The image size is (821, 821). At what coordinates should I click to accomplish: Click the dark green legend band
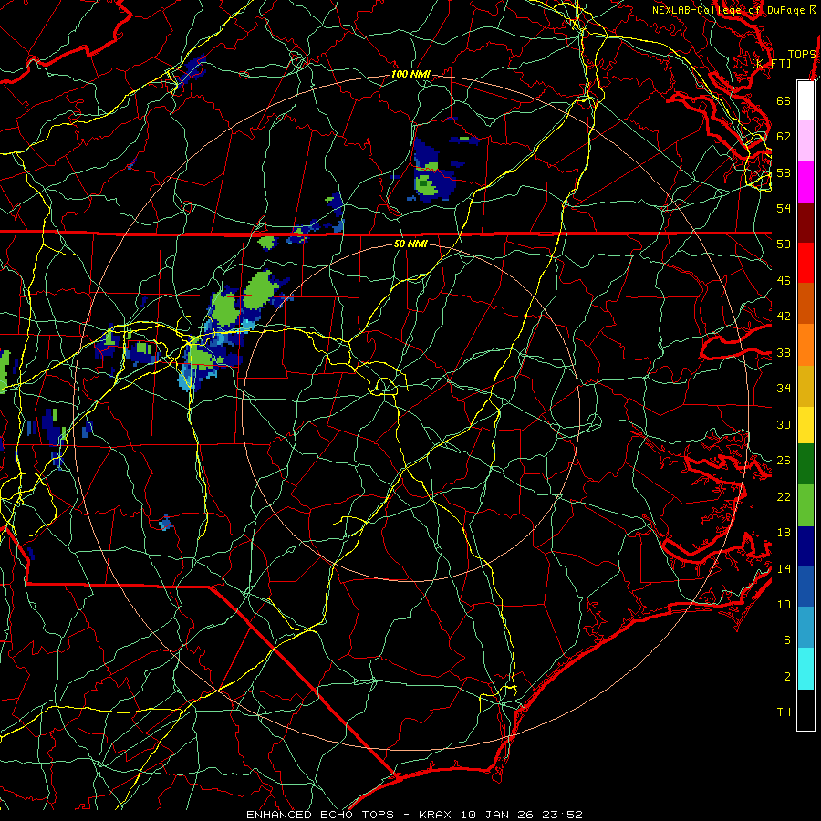pos(805,464)
